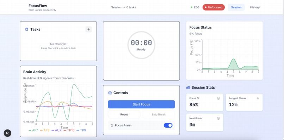This screenshot has height=140, width=284.
Task: Click the green EEG connection dot
Action: point(191,7)
